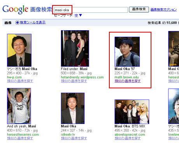
Task: Expand search tools via plus icon
Action: [17, 22]
